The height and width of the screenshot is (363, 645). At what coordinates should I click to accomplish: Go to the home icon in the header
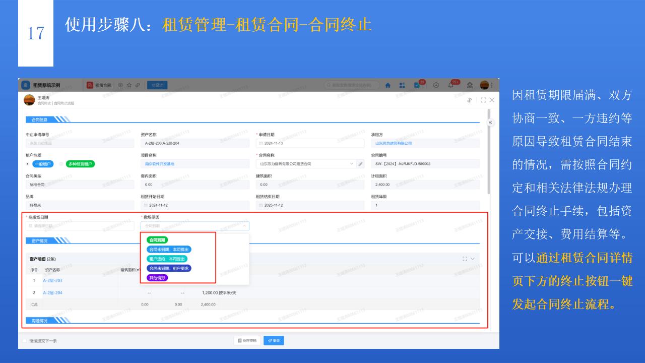[388, 85]
